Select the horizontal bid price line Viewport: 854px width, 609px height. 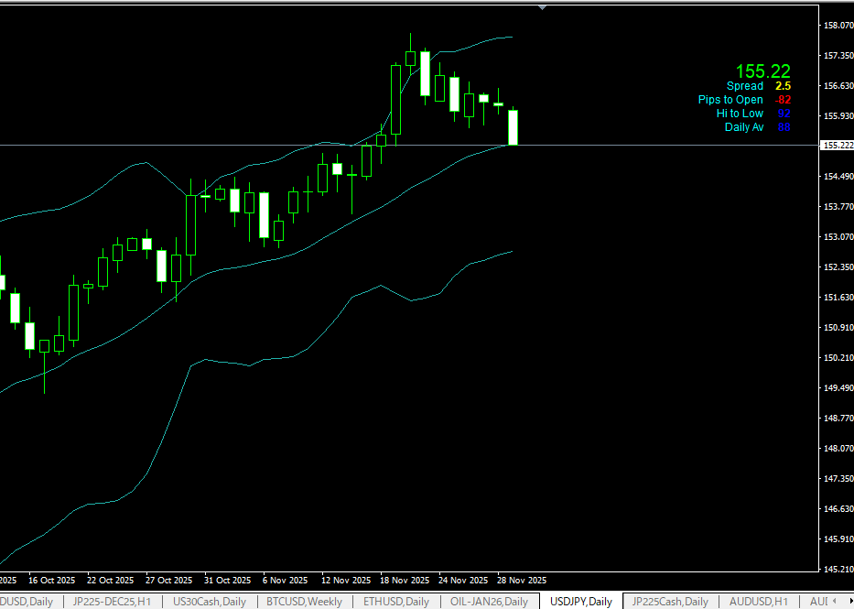(x=275, y=145)
